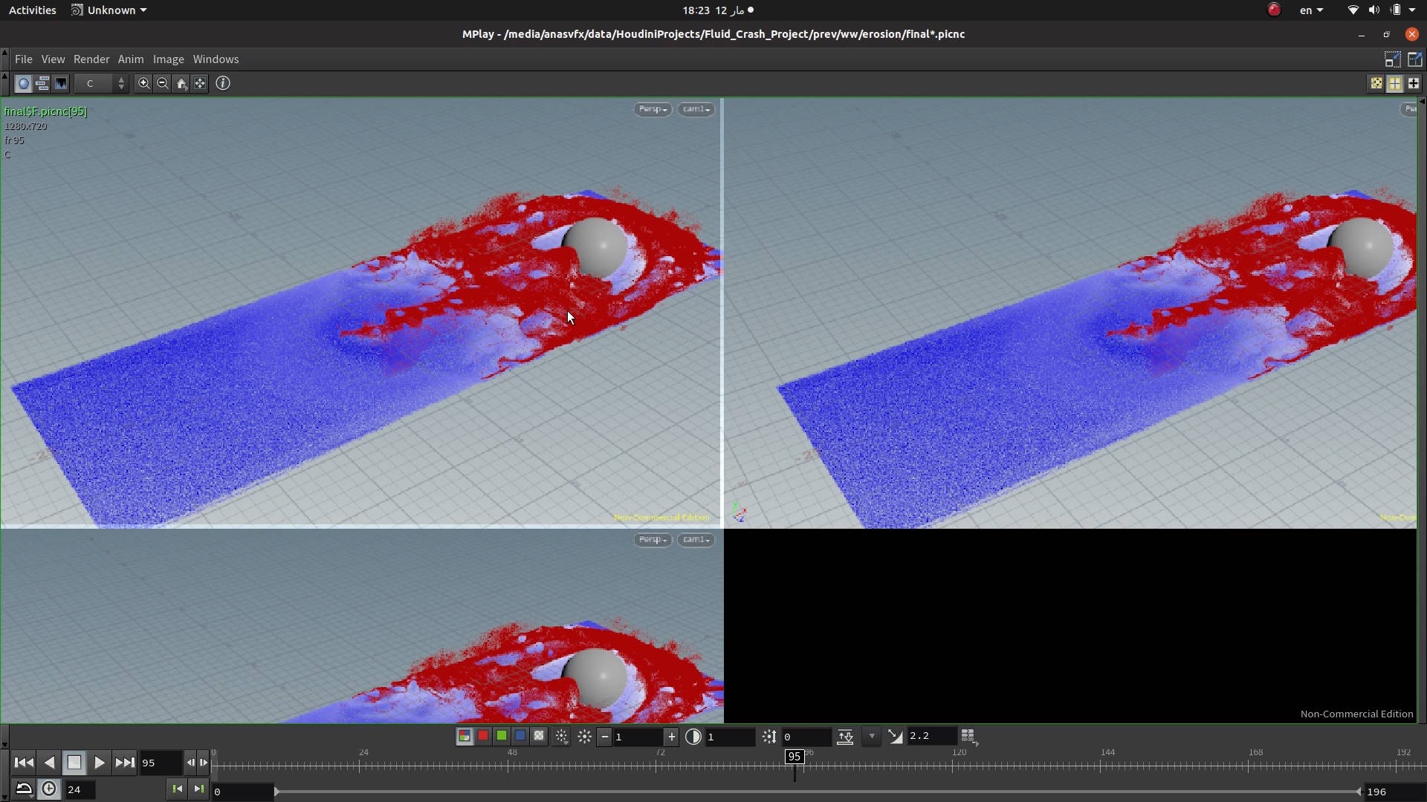Click the zoom out magnifier icon

[163, 83]
